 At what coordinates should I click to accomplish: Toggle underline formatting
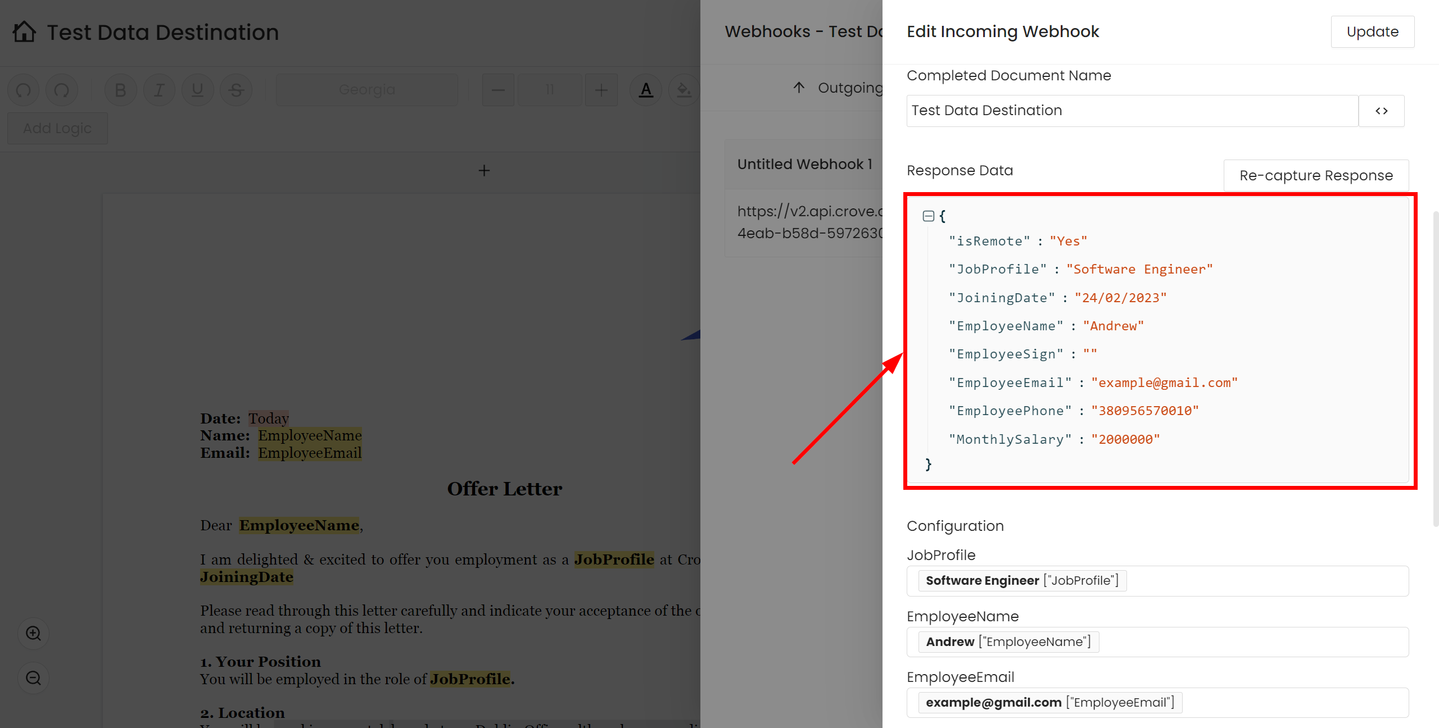tap(197, 90)
